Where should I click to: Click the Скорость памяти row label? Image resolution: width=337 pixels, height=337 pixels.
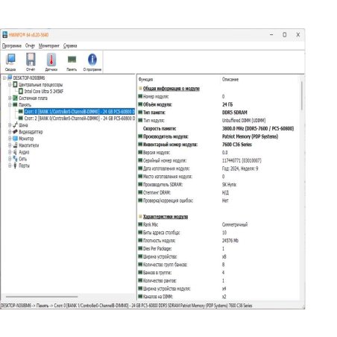tap(160, 128)
